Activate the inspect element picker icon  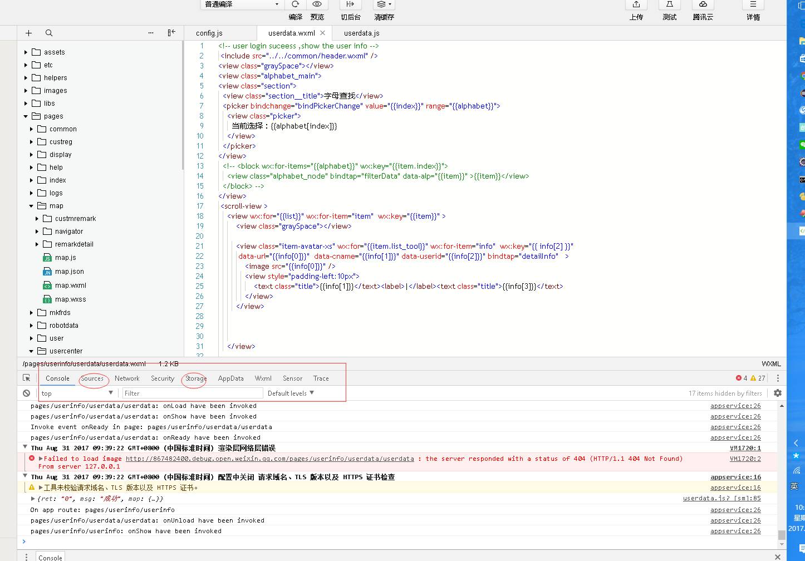26,378
